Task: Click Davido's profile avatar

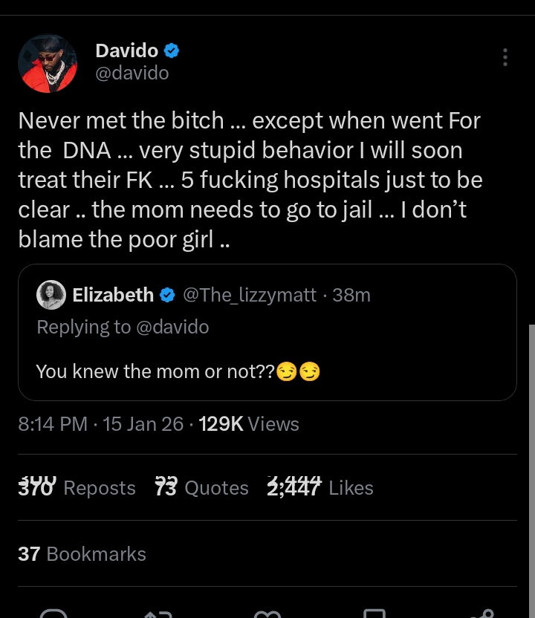Action: click(48, 62)
